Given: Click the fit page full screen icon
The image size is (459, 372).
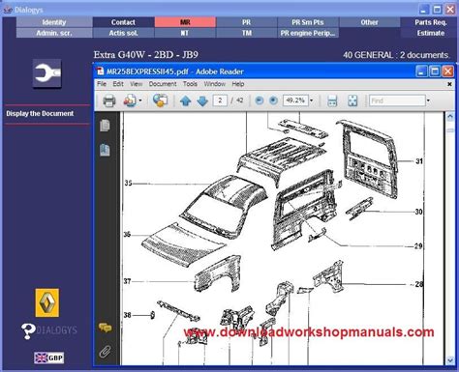Looking at the screenshot, I should [x=352, y=100].
